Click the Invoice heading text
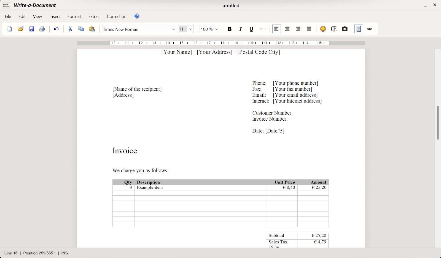This screenshot has height=258, width=441. click(x=125, y=151)
